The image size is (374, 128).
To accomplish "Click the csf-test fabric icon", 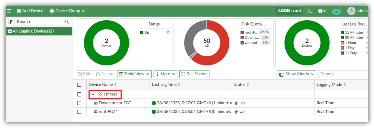I will coord(100,94).
